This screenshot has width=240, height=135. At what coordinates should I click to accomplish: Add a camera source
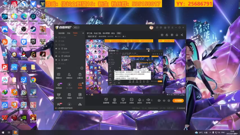[x=115, y=101]
